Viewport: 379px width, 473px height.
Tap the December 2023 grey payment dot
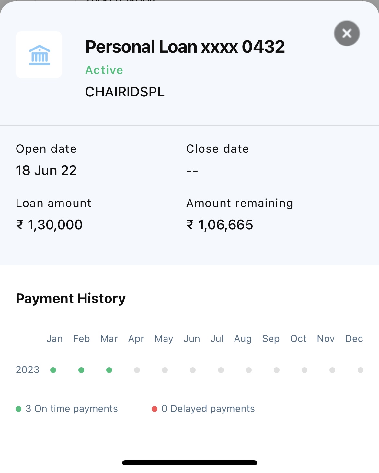(361, 370)
